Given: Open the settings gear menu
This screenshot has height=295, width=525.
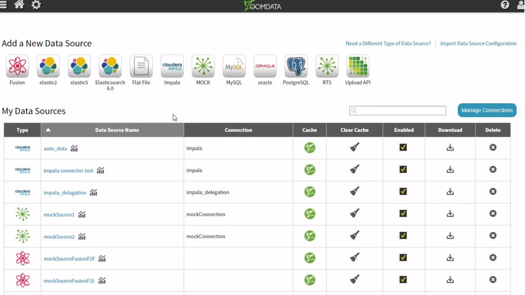Looking at the screenshot, I should [x=36, y=5].
